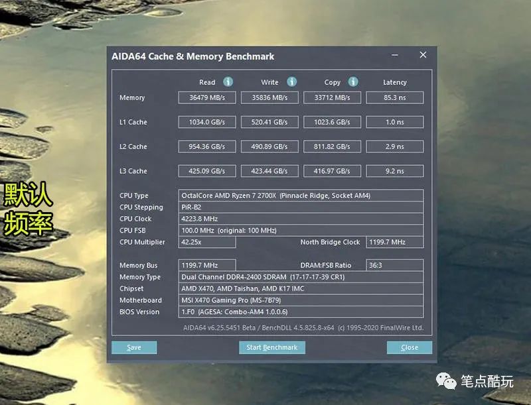Click the Copy info icon
Image resolution: width=531 pixels, height=405 pixels.
click(353, 82)
